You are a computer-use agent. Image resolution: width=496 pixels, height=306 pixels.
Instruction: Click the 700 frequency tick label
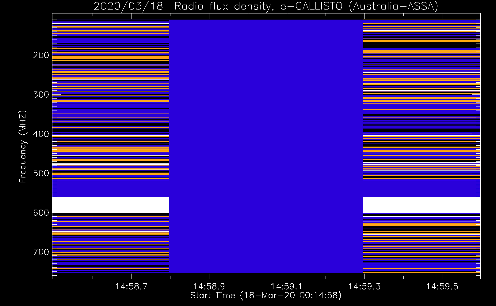point(41,252)
